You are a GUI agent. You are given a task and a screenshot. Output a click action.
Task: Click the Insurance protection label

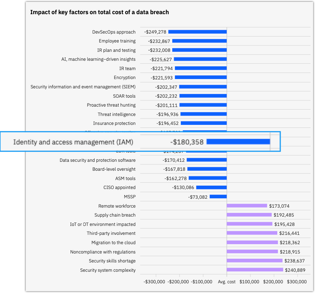pos(114,123)
